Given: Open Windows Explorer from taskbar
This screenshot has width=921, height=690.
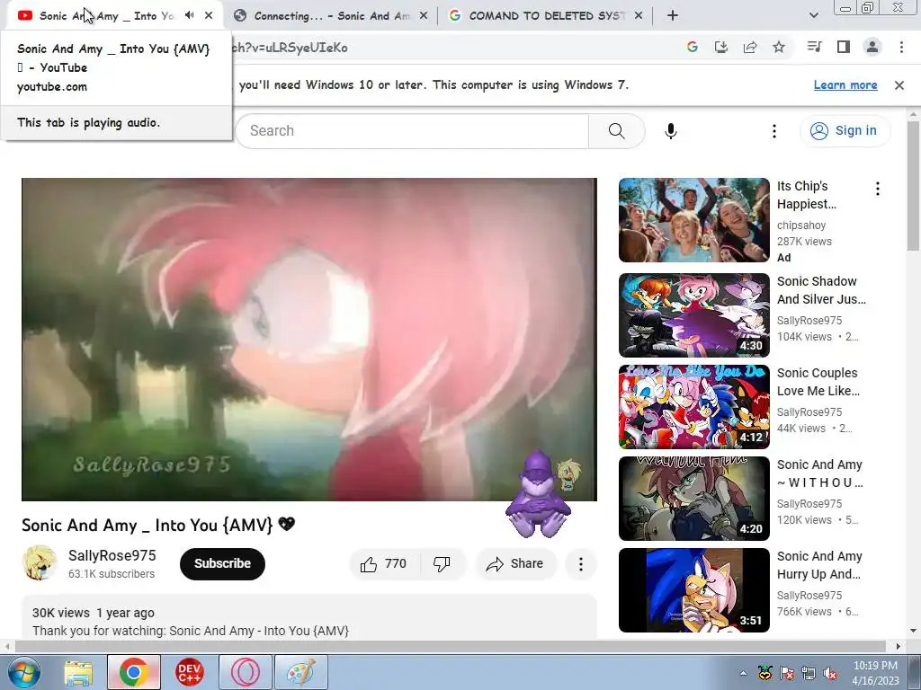Looking at the screenshot, I should click(x=78, y=672).
